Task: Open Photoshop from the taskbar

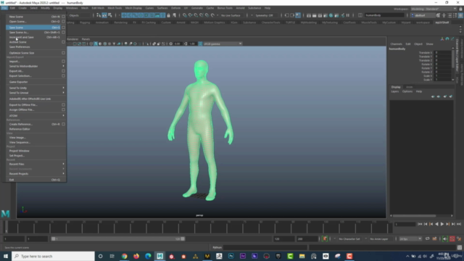Action: [x=231, y=256]
